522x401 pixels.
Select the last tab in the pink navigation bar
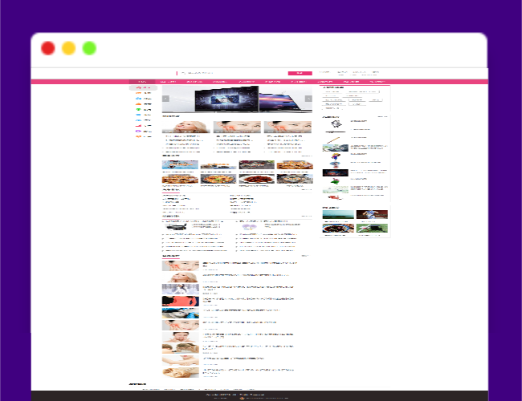click(x=376, y=81)
